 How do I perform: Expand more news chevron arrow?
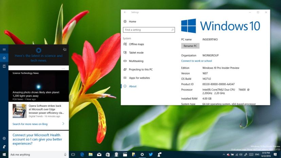point(63,124)
